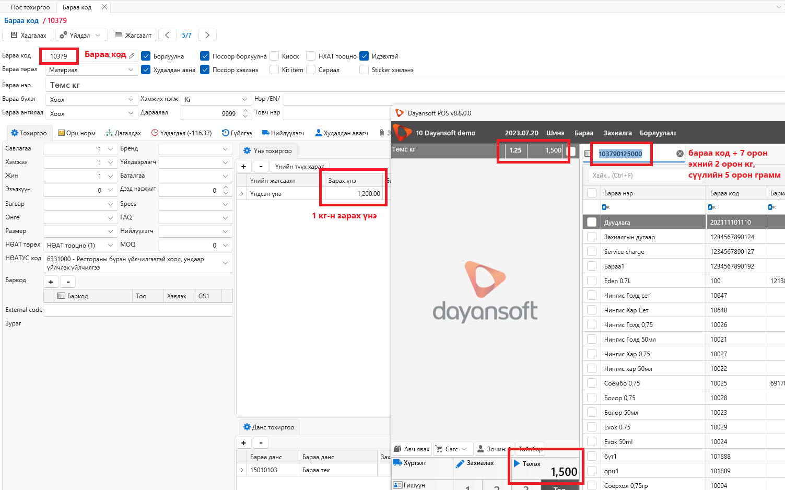Click the Бараа код breadcrumb link
This screenshot has width=785, height=490.
[x=21, y=20]
